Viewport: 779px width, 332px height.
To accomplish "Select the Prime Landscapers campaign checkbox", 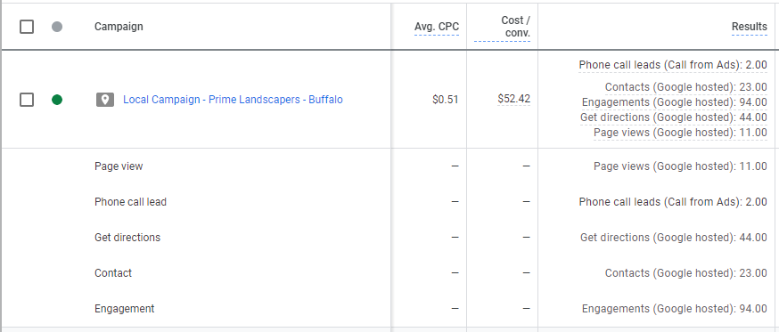I will (27, 100).
